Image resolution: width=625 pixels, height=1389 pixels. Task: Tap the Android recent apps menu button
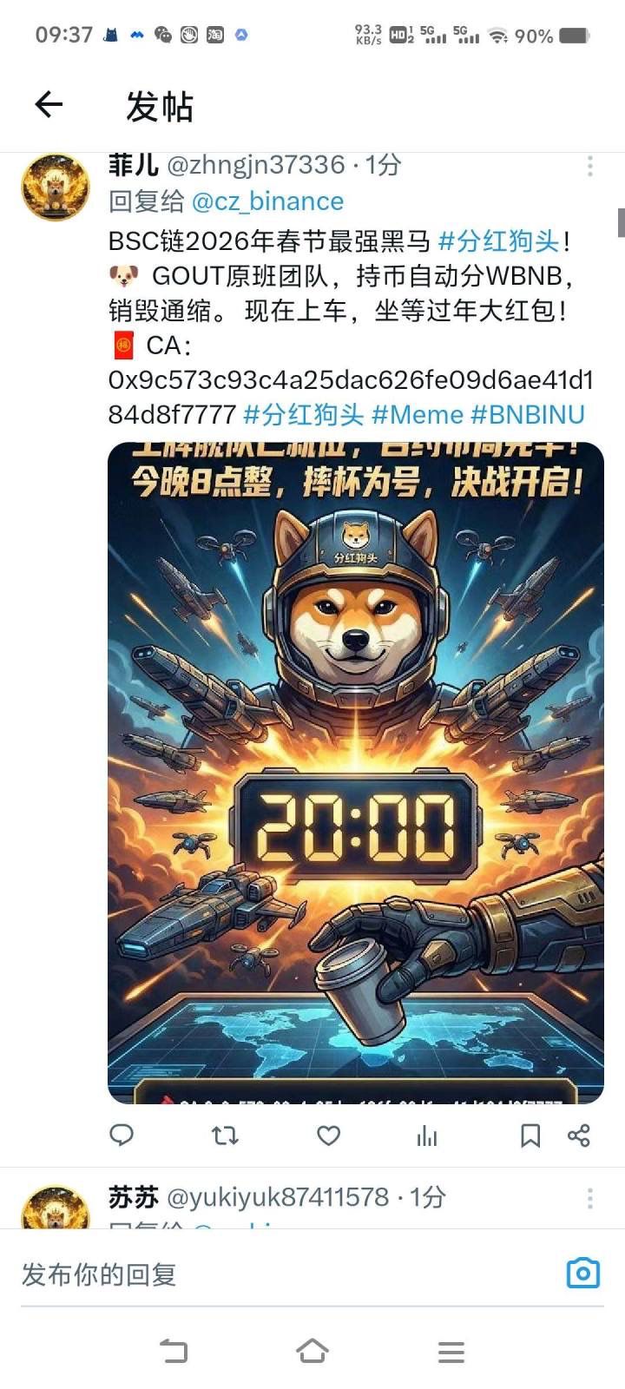click(451, 1352)
